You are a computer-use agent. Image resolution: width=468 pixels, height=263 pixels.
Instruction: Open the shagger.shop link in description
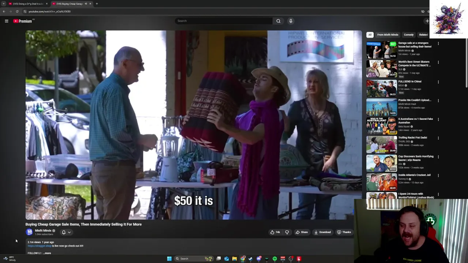click(39, 246)
